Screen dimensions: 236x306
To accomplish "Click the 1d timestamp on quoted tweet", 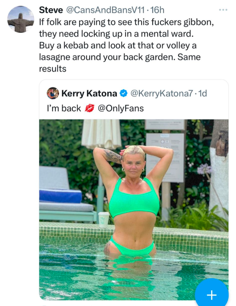I will 203,94.
